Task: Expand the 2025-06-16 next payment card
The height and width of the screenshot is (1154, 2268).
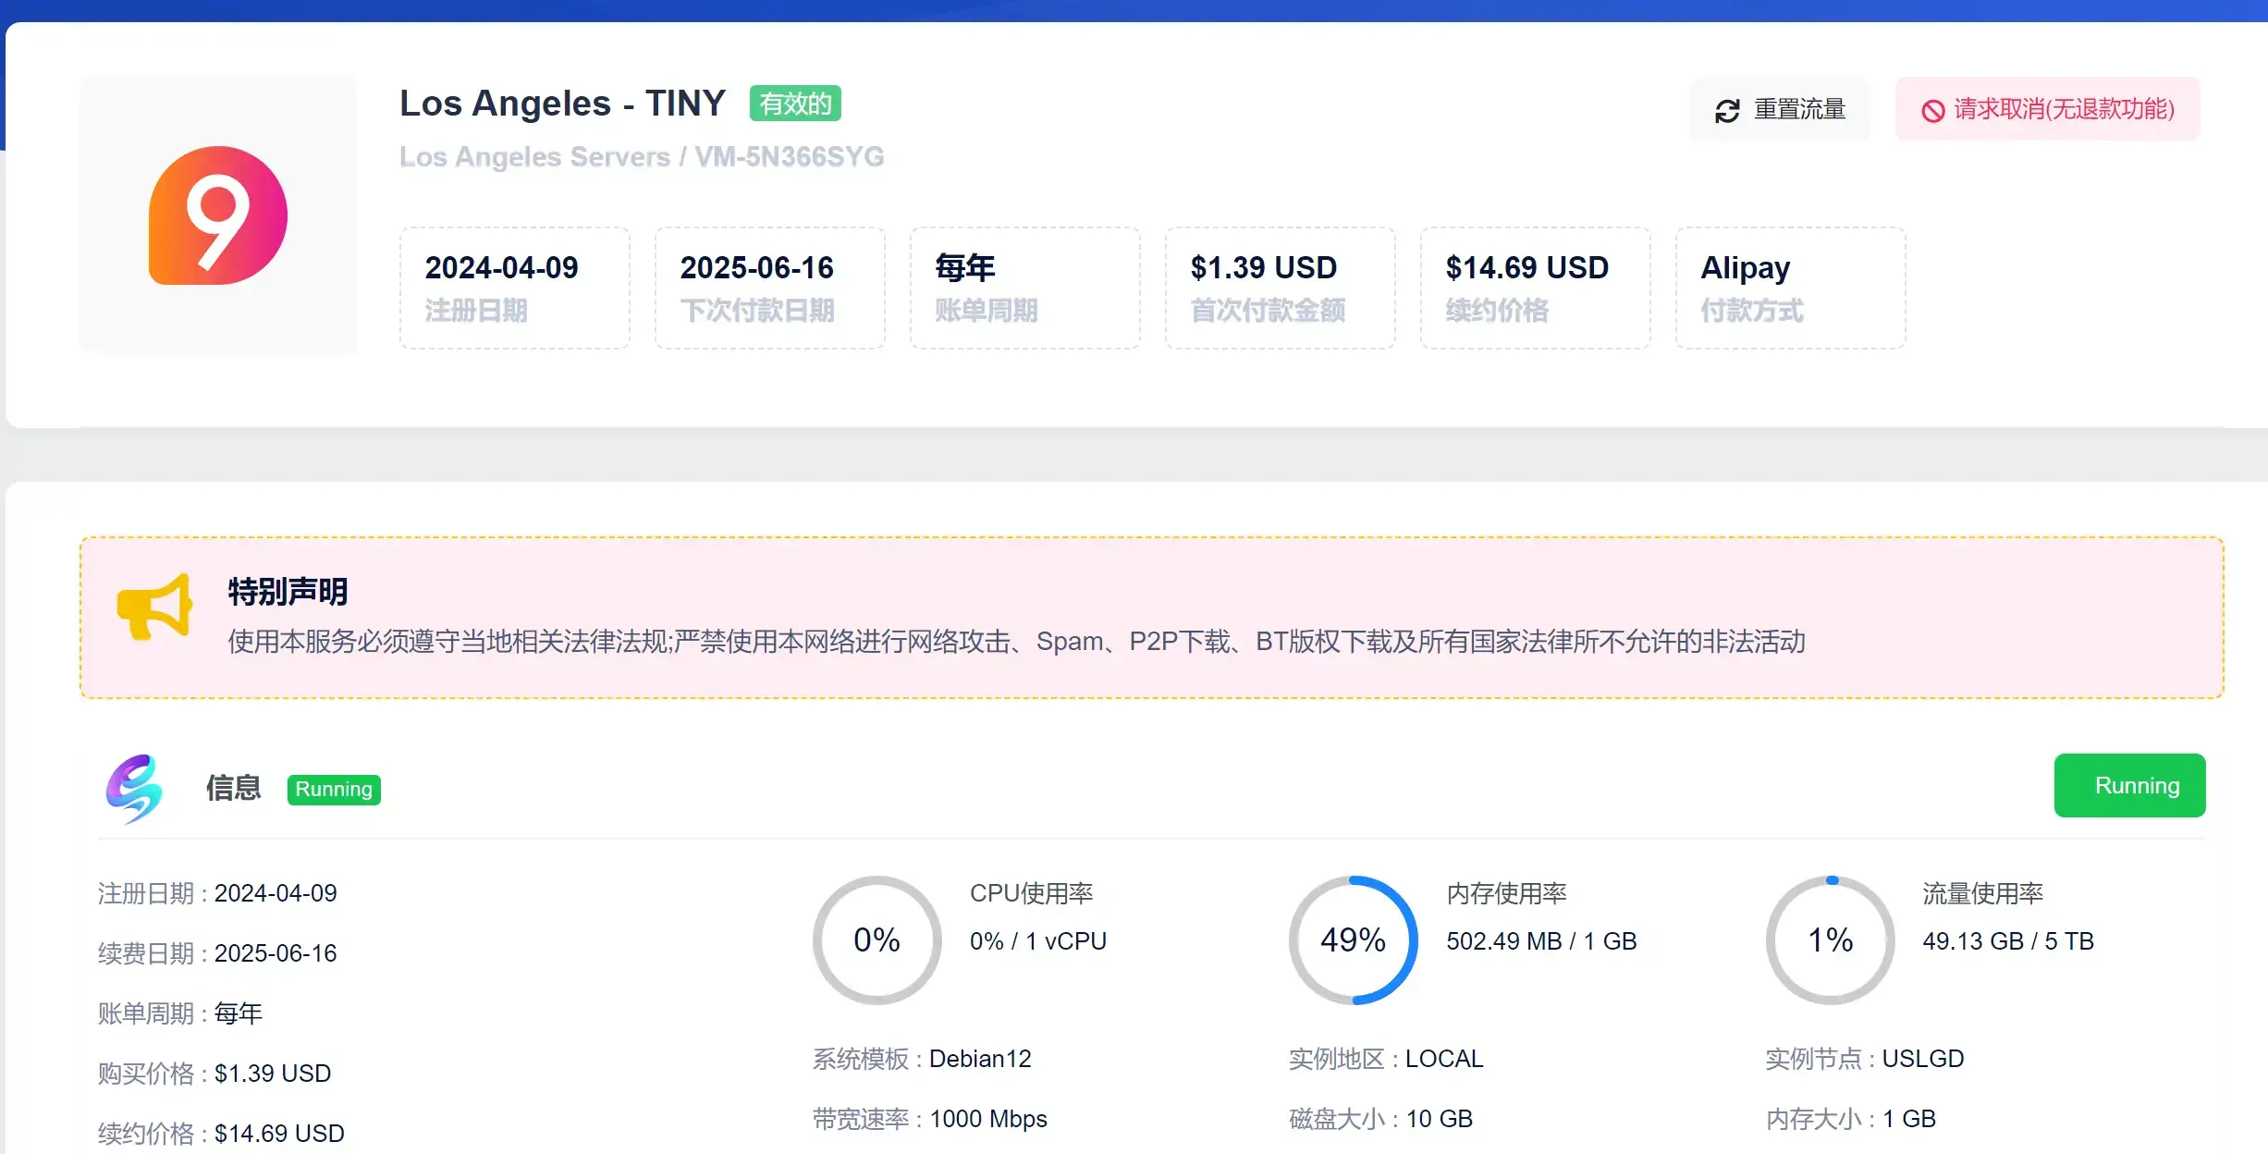Action: [769, 287]
